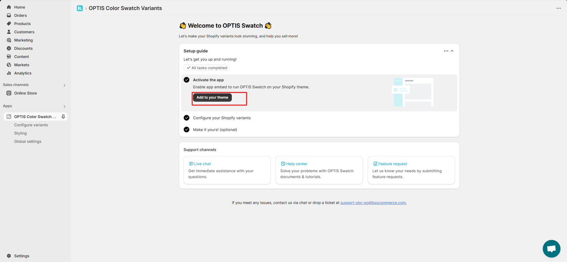567x262 pixels.
Task: Open the page more-actions ellipsis menu
Action: (x=558, y=8)
